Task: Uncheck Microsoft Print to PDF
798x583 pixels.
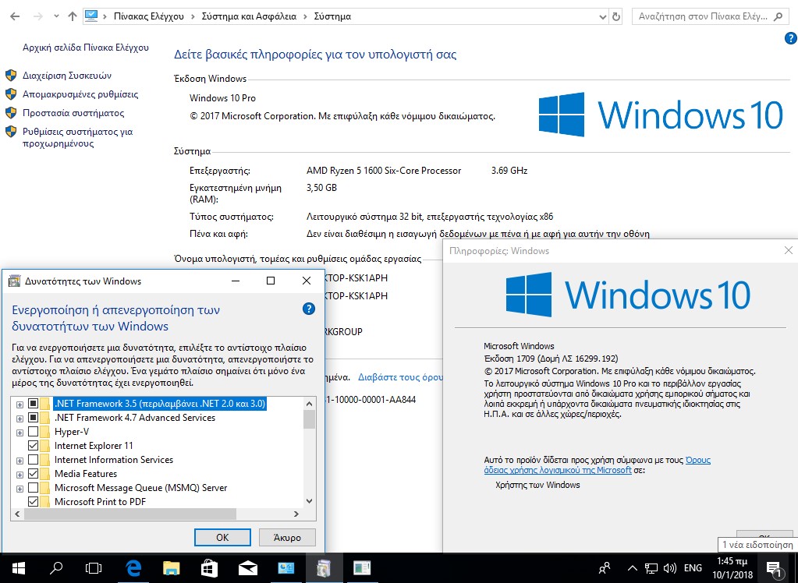Action: 33,502
